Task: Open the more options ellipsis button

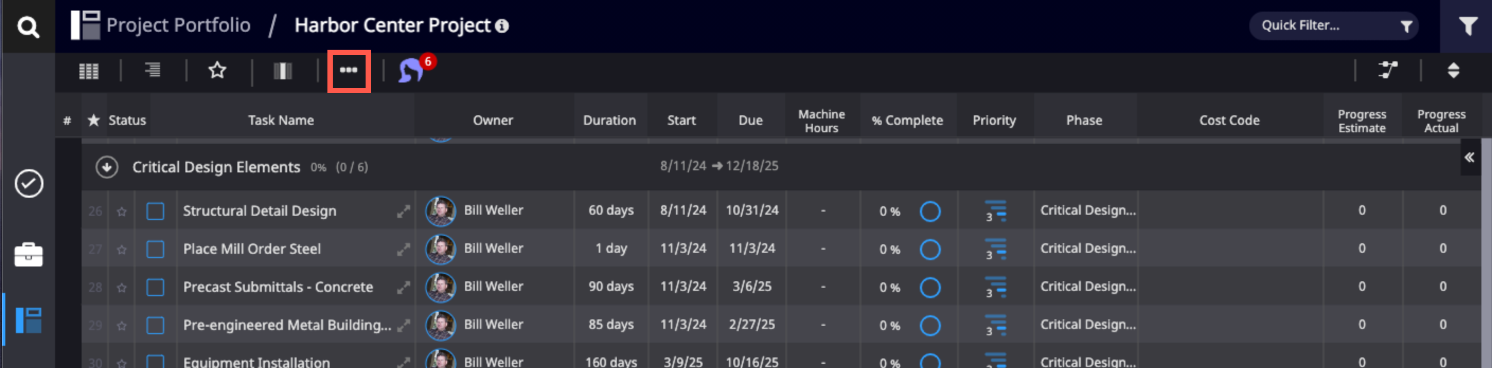Action: [x=348, y=70]
